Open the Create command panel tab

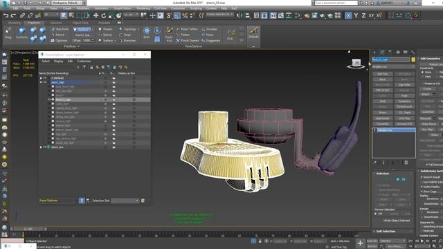[374, 53]
